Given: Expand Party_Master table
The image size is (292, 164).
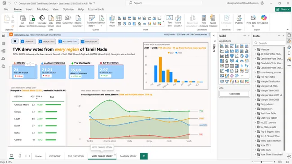Looking at the screenshot, I should pos(255,104).
